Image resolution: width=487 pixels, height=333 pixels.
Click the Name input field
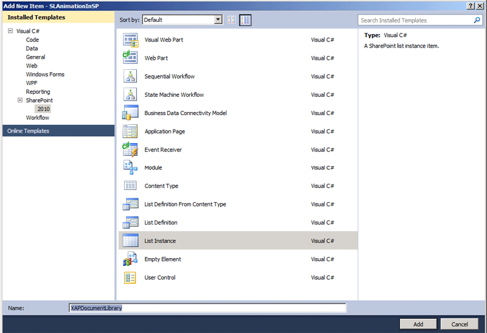tap(208, 308)
